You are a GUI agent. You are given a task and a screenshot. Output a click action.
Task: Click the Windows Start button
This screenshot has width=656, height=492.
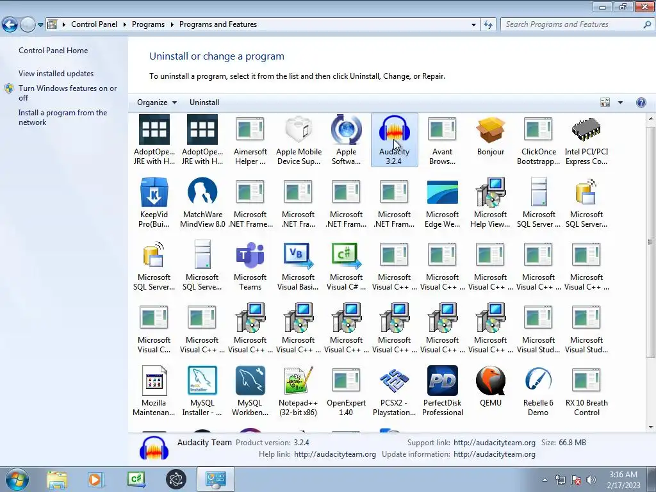(17, 479)
